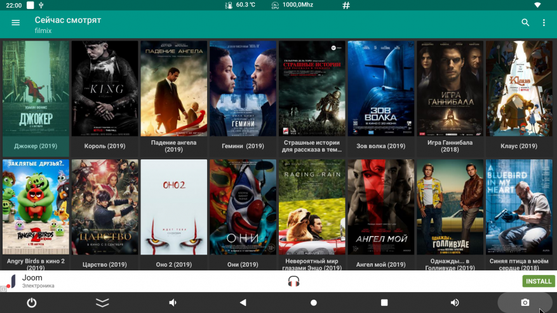Tap the headphones icon in the ad banner
The image size is (557, 313).
[293, 281]
